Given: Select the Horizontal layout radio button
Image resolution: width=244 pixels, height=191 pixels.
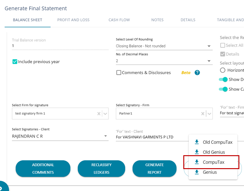Looking at the screenshot, I should [x=223, y=70].
